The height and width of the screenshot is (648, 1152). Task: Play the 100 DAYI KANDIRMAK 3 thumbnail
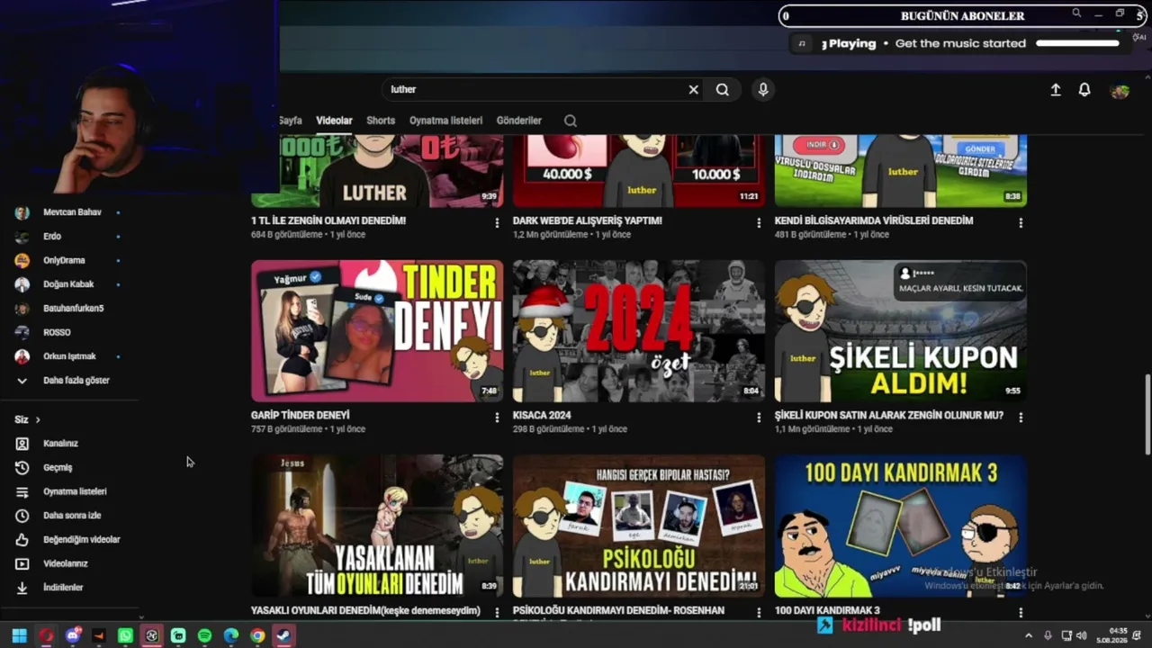[901, 526]
